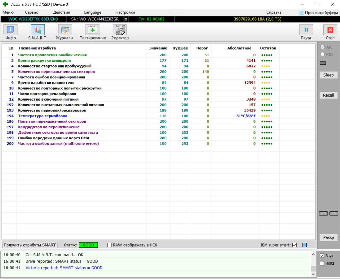This screenshot has width=340, height=279.
Task: Click the log scrollbar down arrow
Action: coord(313,274)
